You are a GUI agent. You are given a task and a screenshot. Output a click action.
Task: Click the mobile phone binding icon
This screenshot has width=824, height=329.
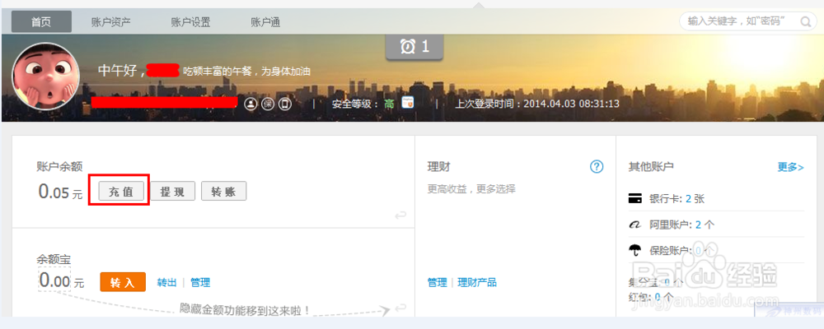tap(285, 104)
